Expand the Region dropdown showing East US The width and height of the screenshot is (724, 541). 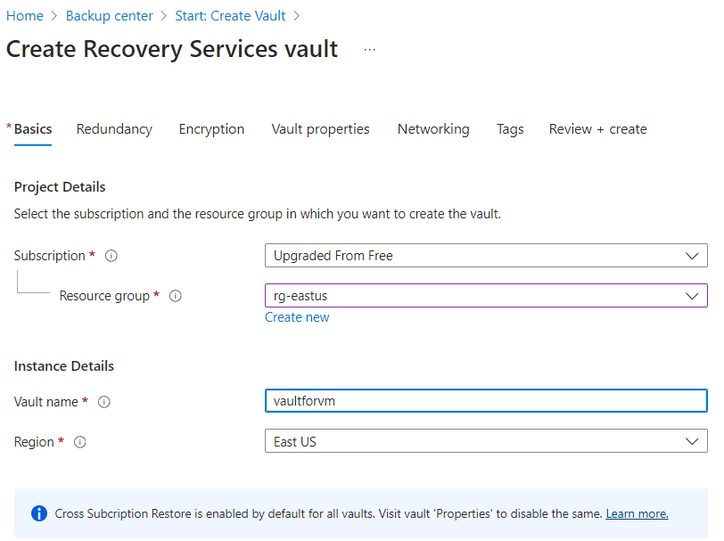point(486,442)
